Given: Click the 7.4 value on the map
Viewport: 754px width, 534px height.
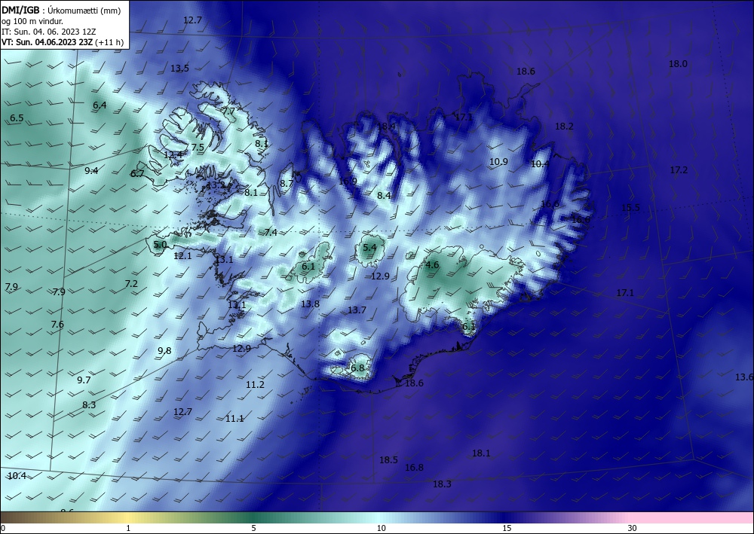Looking at the screenshot, I should coord(271,233).
